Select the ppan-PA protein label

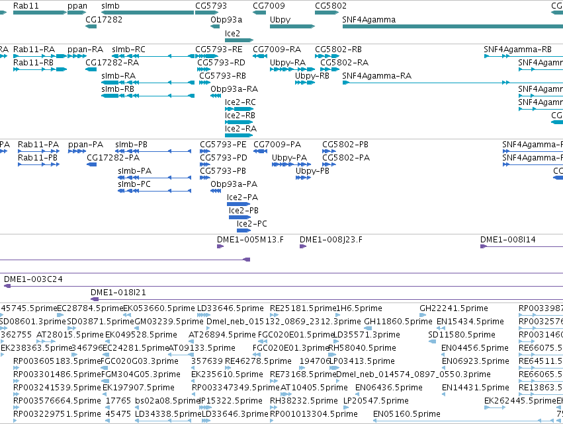pos(86,145)
